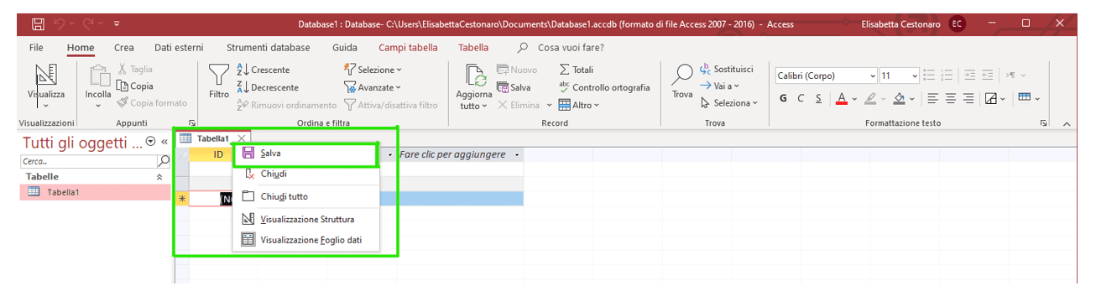Open the Visualizza dropdown arrow
The image size is (1096, 307).
click(45, 106)
